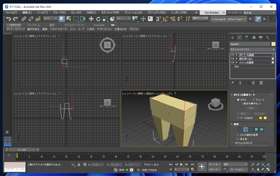Open Select by Name list tool
The height and width of the screenshot is (176, 280).
[69, 19]
